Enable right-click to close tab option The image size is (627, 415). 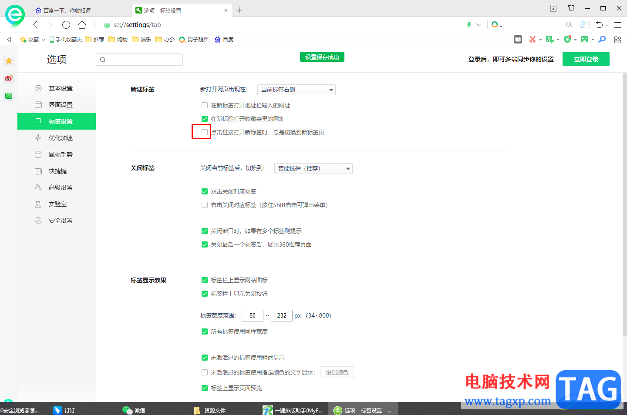[205, 204]
